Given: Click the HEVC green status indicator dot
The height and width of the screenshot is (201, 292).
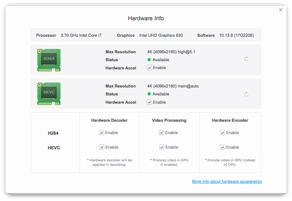Looking at the screenshot, I should [149, 94].
